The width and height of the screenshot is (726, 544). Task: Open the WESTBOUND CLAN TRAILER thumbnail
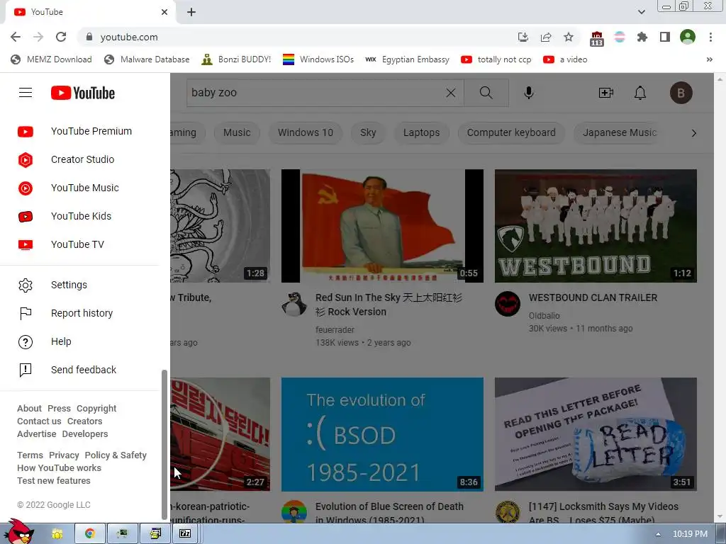(x=596, y=226)
